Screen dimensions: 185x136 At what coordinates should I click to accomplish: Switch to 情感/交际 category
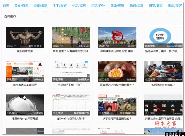[x=137, y=6]
